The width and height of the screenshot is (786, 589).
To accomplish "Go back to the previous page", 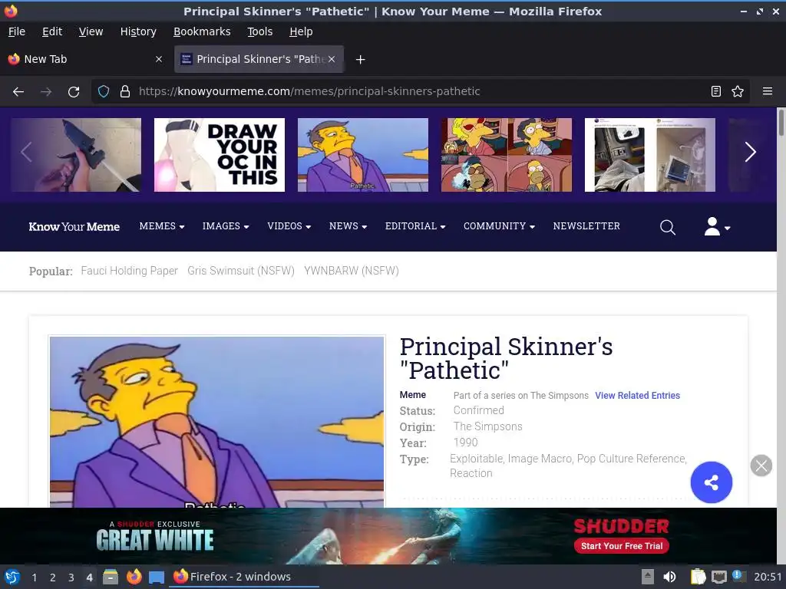I will click(x=18, y=92).
